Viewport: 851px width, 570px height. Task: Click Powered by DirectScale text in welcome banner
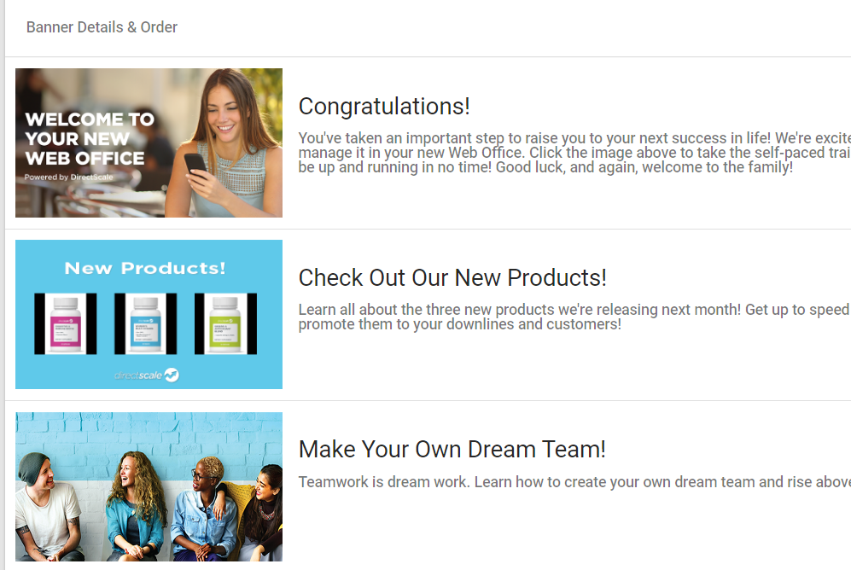tap(68, 177)
